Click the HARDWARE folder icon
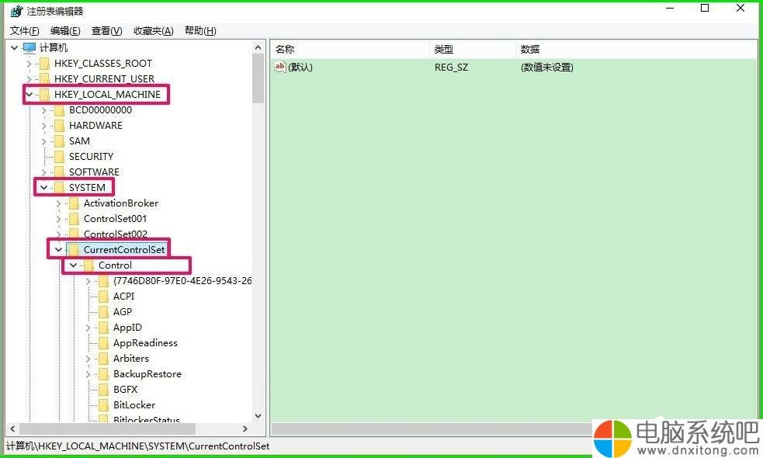 59,126
